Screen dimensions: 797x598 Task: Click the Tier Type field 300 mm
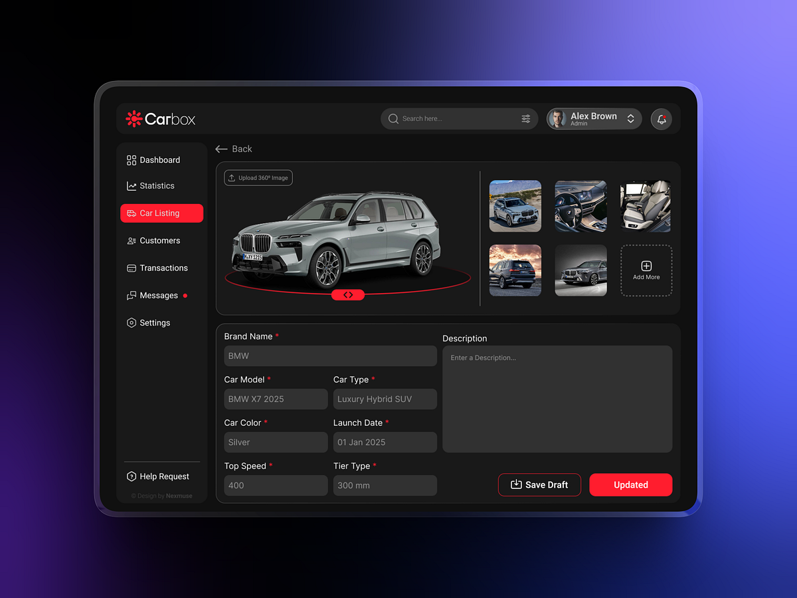(385, 486)
